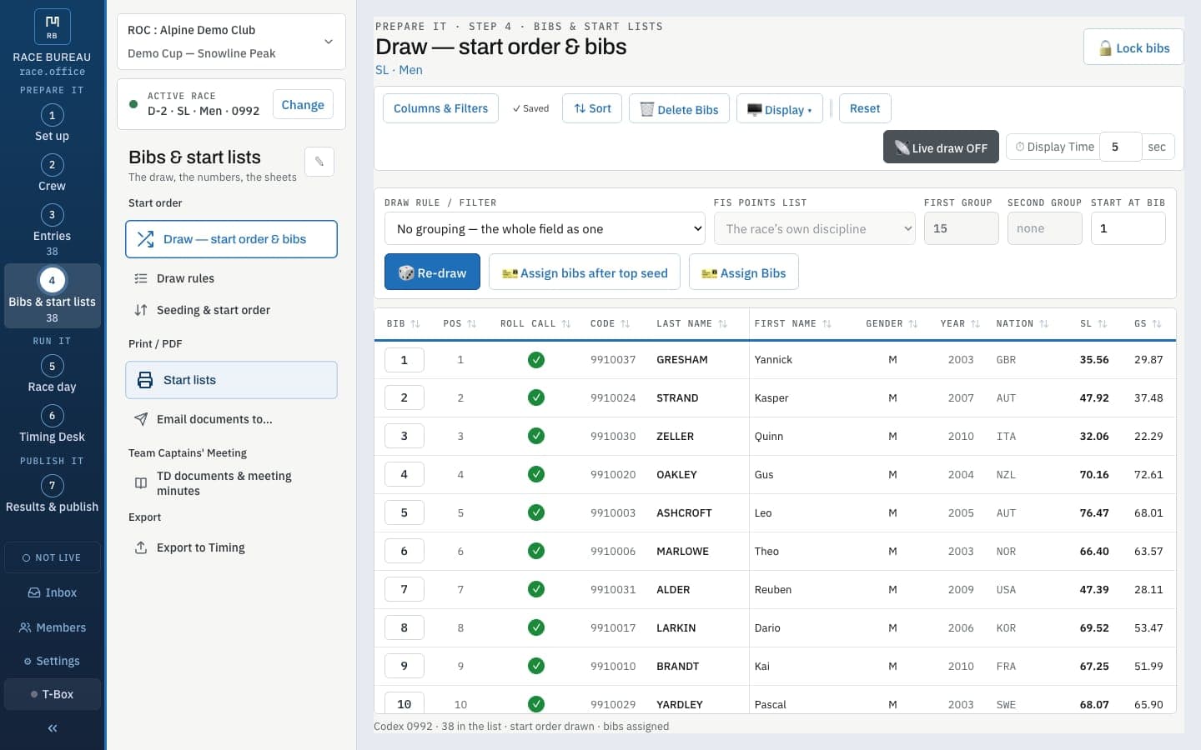Viewport: 1201px width, 750px height.
Task: Toggle the Live draw OFF button
Action: pos(941,147)
